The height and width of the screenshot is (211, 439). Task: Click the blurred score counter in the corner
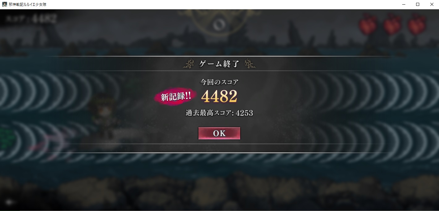[31, 19]
